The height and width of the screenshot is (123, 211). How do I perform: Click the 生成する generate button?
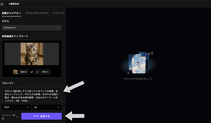pos(41,116)
